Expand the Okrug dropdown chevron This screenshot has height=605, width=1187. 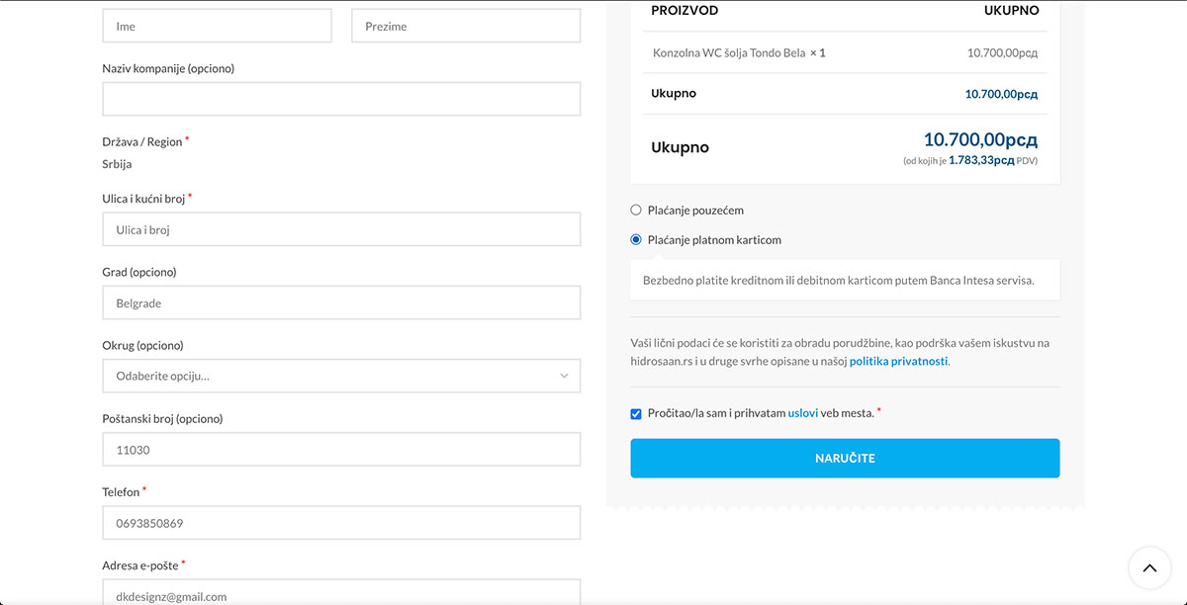tap(564, 376)
